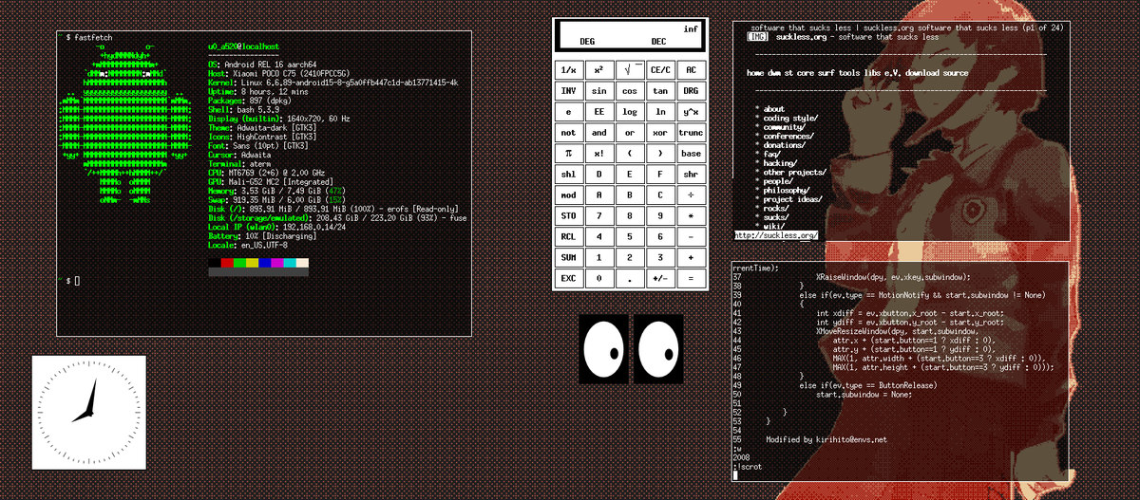Click the bitwise not key
The width and height of the screenshot is (1140, 500).
(568, 133)
